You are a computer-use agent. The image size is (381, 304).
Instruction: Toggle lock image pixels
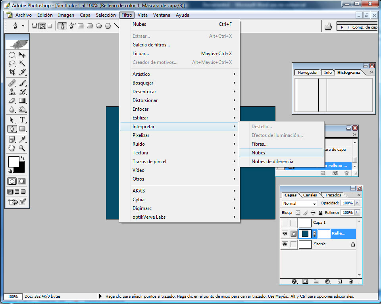(306, 213)
